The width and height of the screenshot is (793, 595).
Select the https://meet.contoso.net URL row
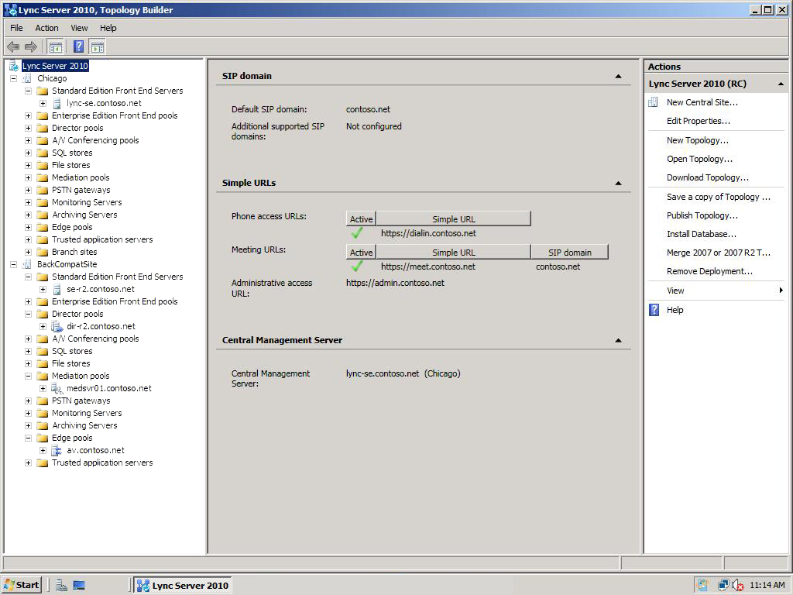click(427, 267)
